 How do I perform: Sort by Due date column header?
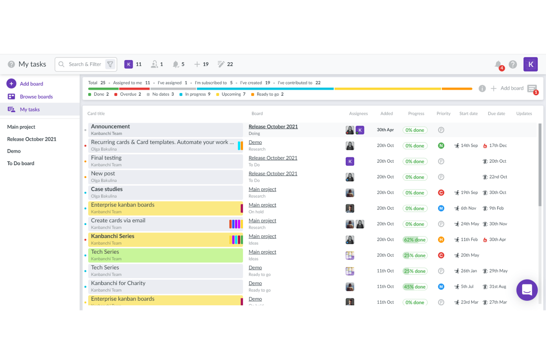coord(496,114)
